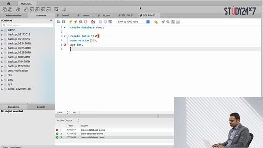The width and height of the screenshot is (263, 148).
Task: Open the Object Info tab
Action: [14, 107]
